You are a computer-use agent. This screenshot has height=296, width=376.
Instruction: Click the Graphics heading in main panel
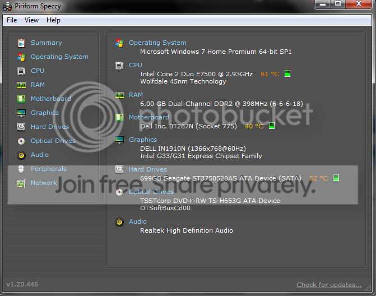click(x=143, y=140)
